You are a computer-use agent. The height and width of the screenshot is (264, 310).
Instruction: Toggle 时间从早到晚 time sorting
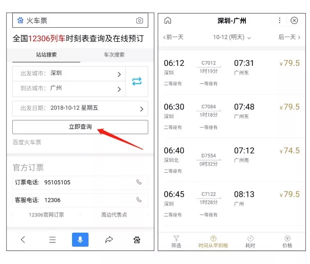click(x=213, y=242)
